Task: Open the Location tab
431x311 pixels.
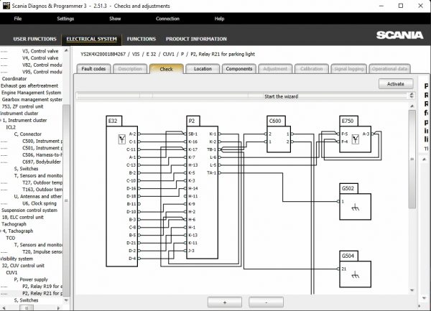Action: (x=203, y=69)
